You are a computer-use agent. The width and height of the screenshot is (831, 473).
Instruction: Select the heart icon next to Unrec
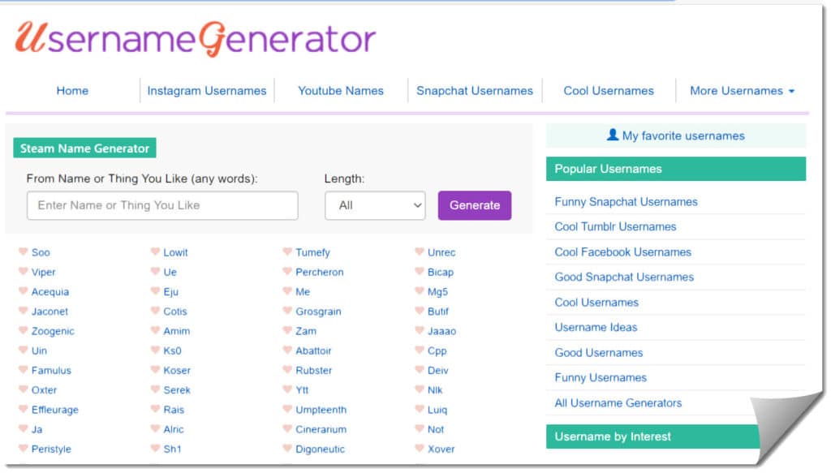pos(421,252)
